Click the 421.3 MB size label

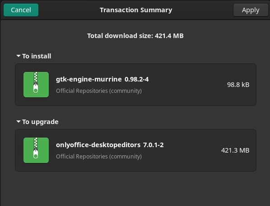(x=235, y=150)
